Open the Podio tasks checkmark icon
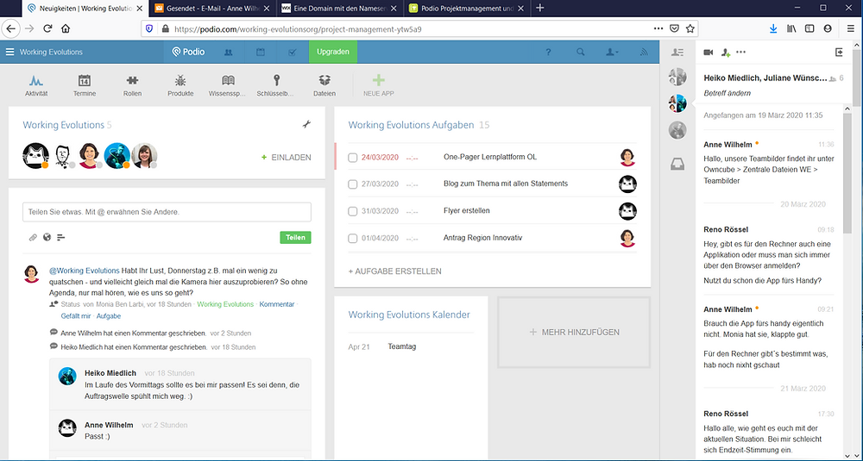 (293, 53)
